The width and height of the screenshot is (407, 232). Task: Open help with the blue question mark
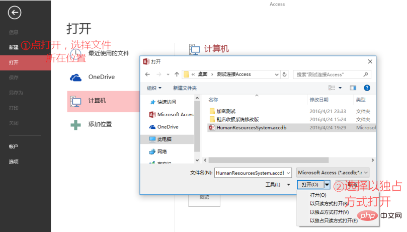[367, 88]
